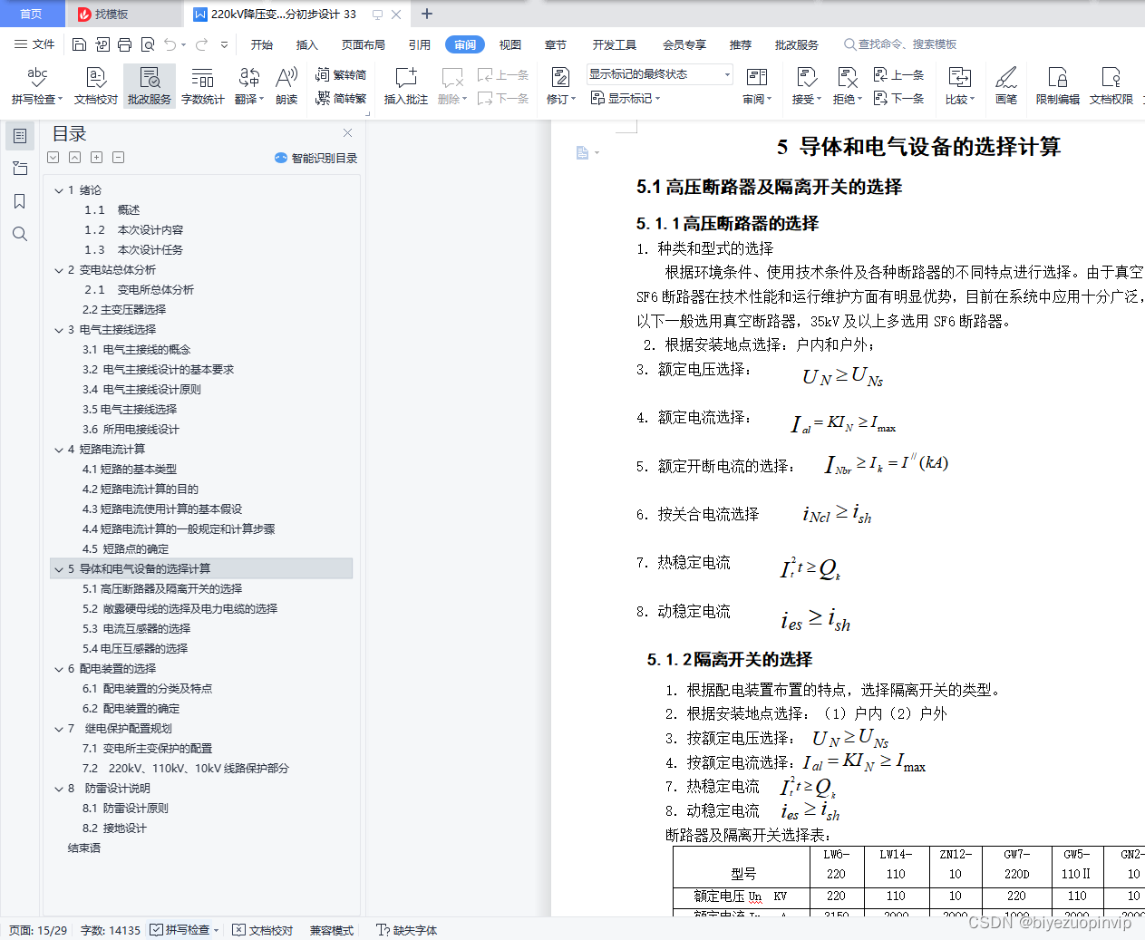Switch to the 引用 ribbon tab
1145x940 pixels.
(x=420, y=44)
